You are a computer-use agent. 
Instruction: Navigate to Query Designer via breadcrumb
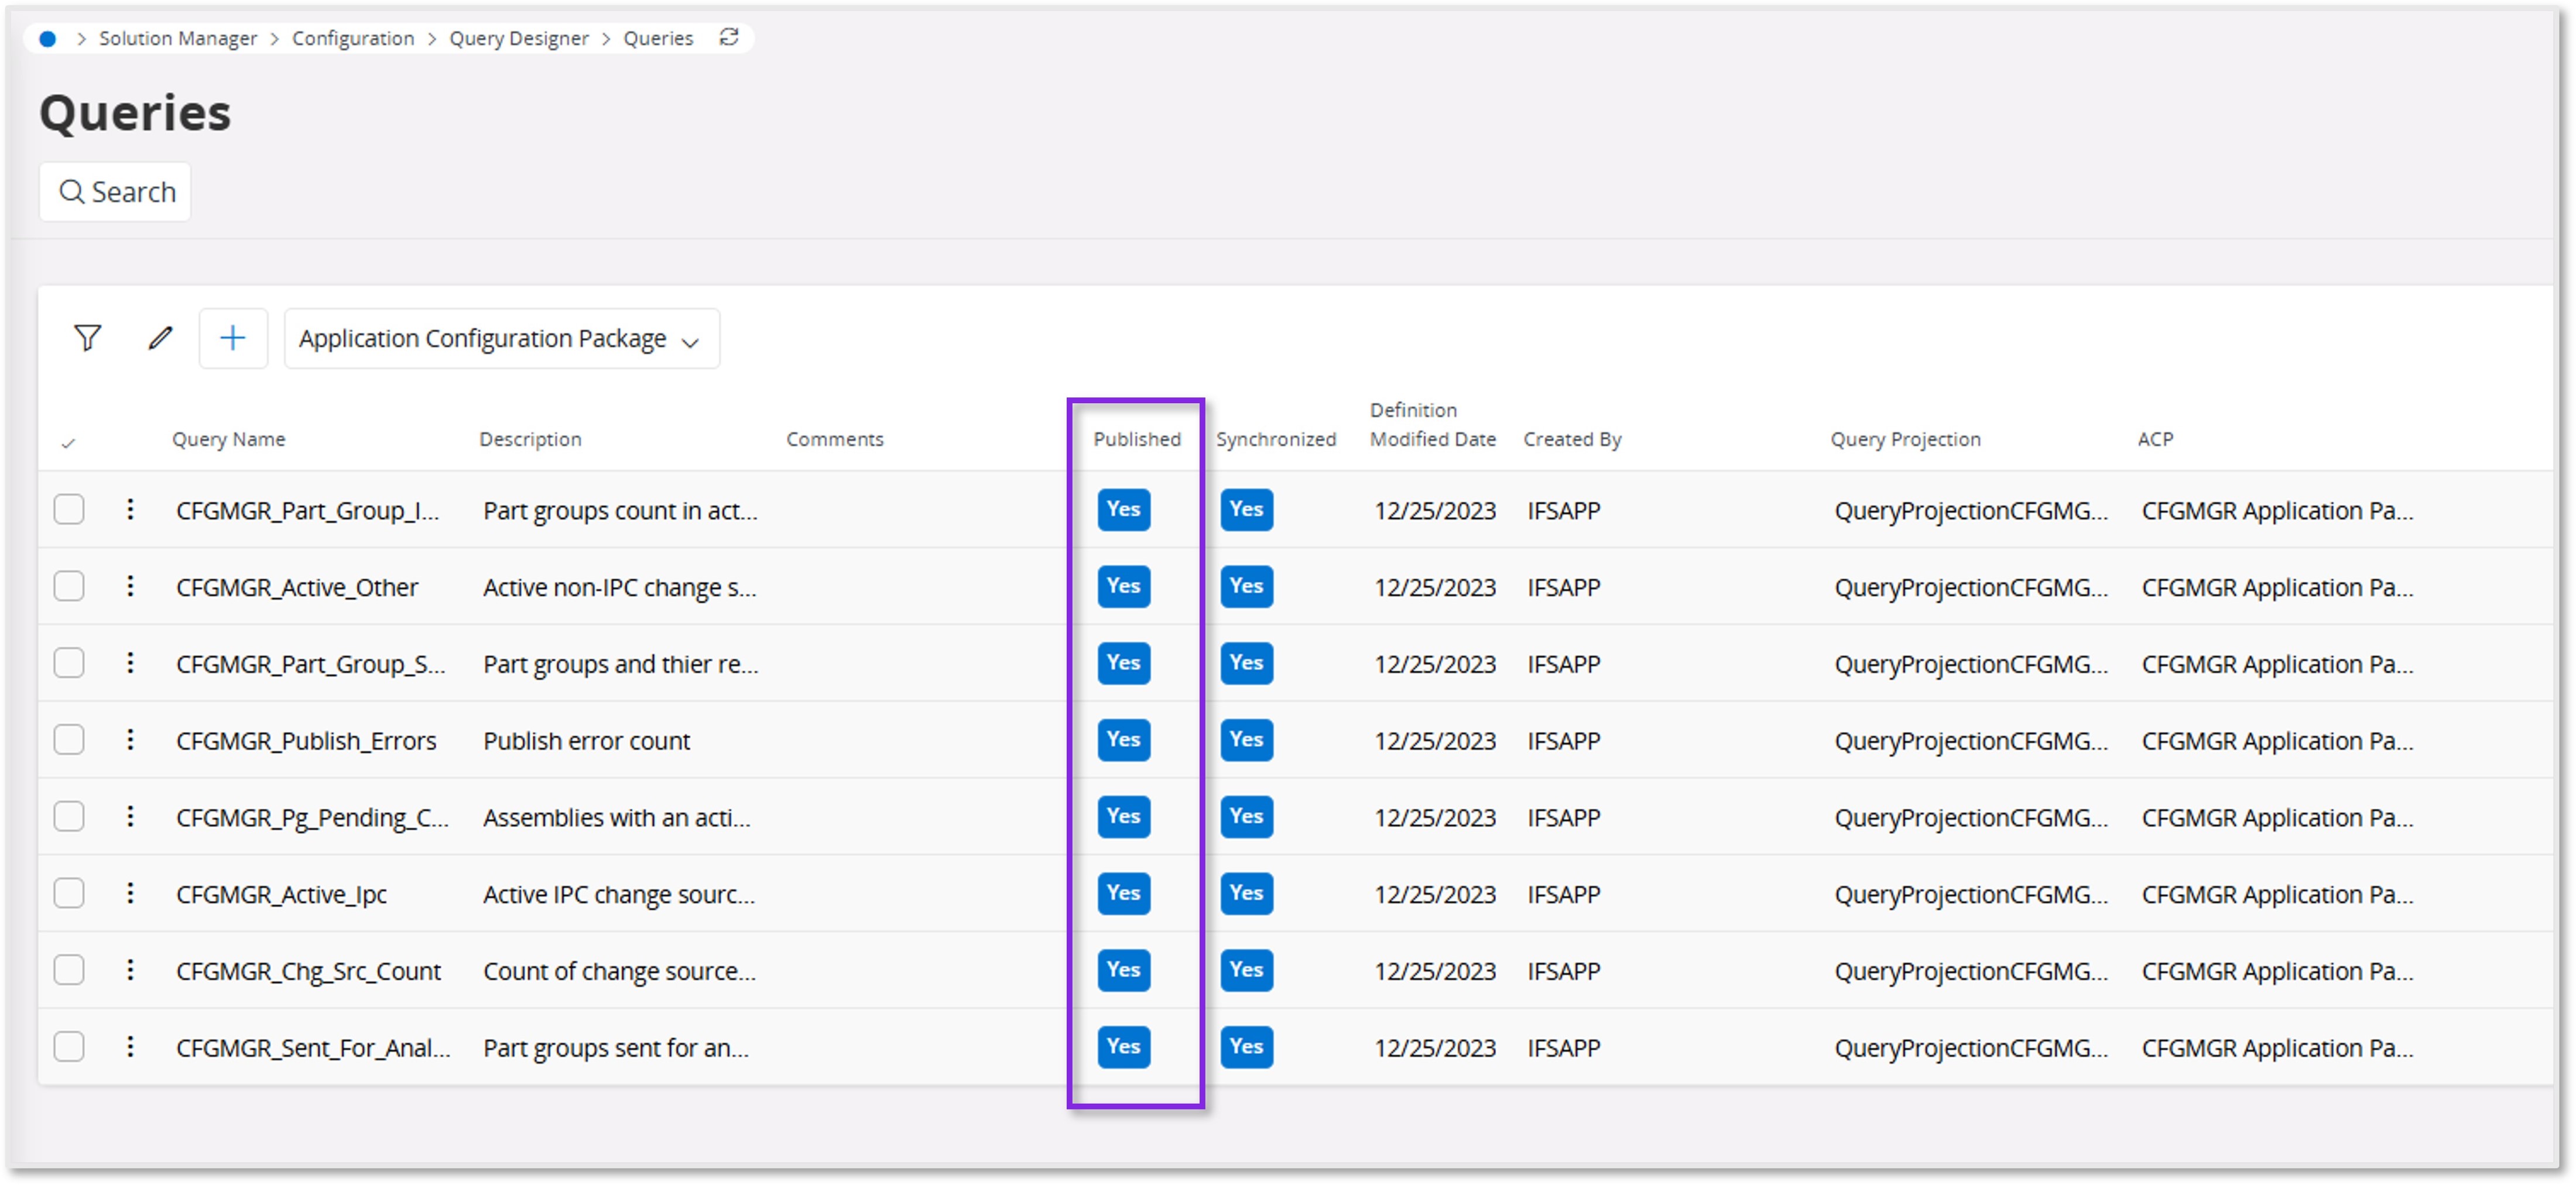518,38
